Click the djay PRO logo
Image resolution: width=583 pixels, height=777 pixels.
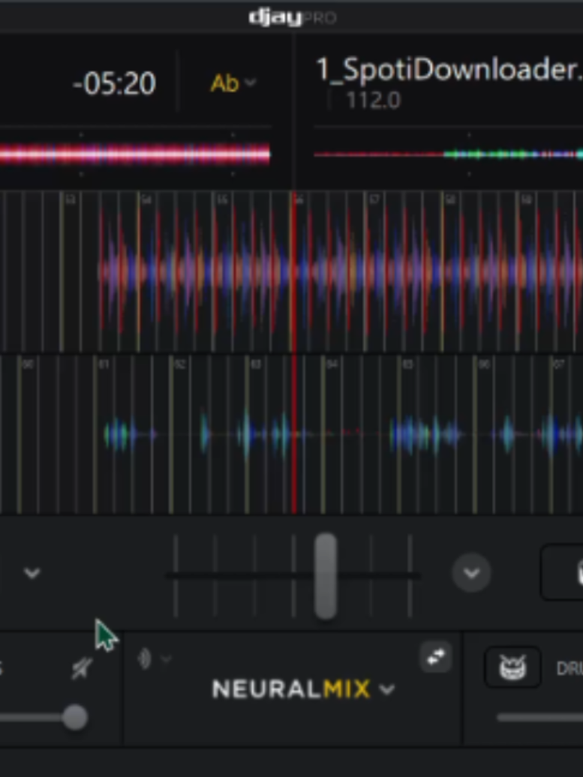pyautogui.click(x=293, y=18)
